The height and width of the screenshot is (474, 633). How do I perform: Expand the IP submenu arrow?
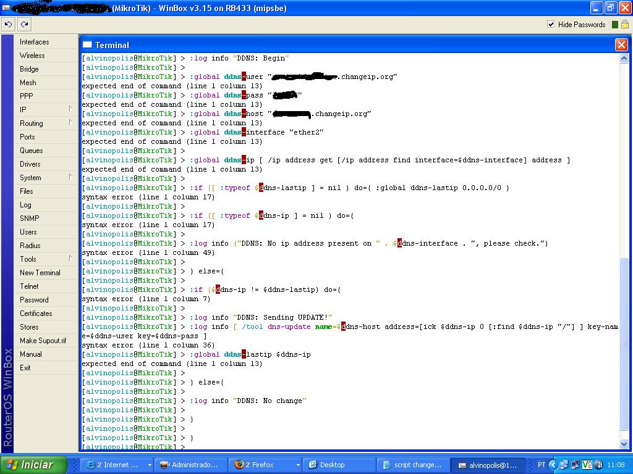point(70,109)
